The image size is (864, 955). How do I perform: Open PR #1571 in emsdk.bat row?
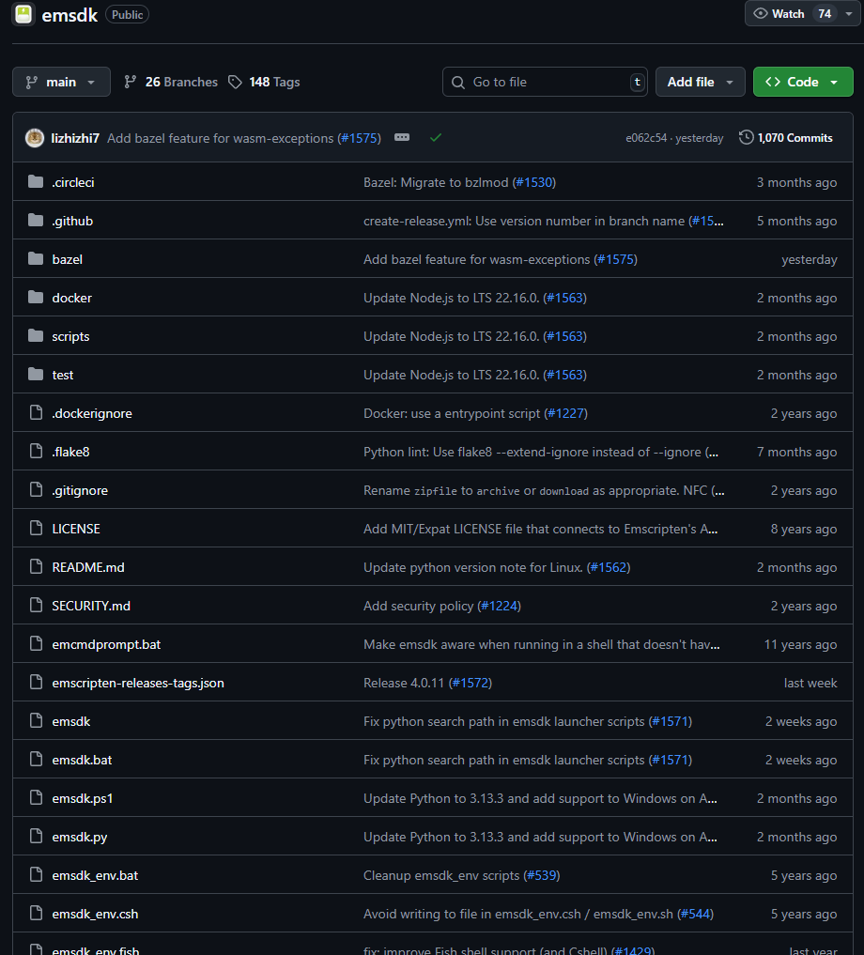[671, 760]
